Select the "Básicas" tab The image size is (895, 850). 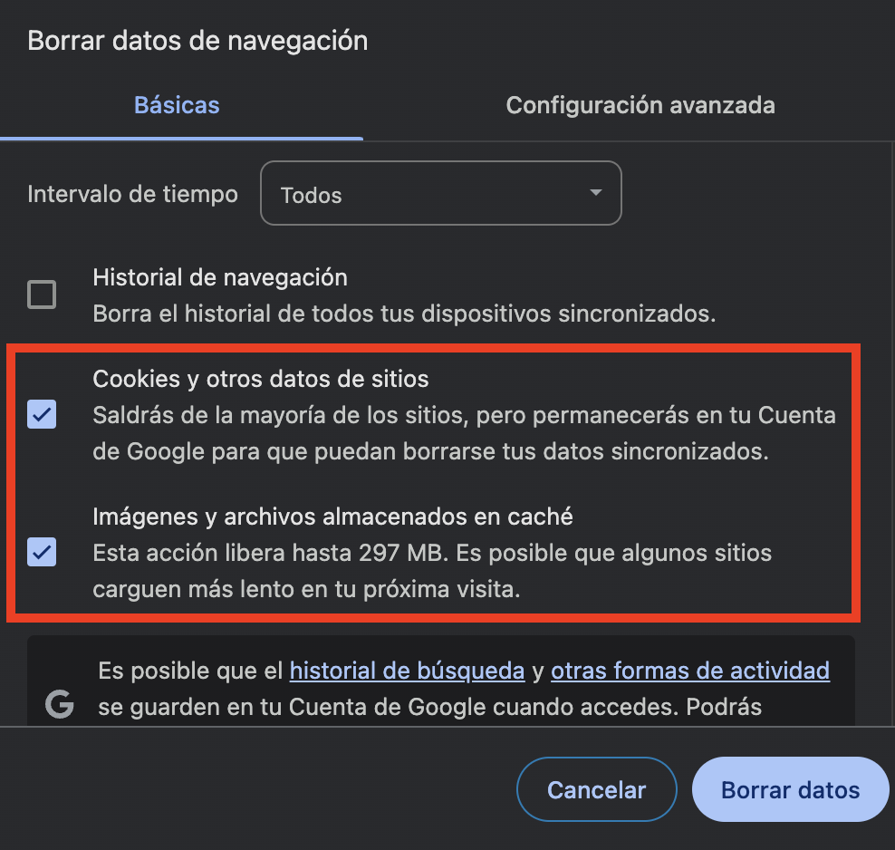pyautogui.click(x=176, y=105)
